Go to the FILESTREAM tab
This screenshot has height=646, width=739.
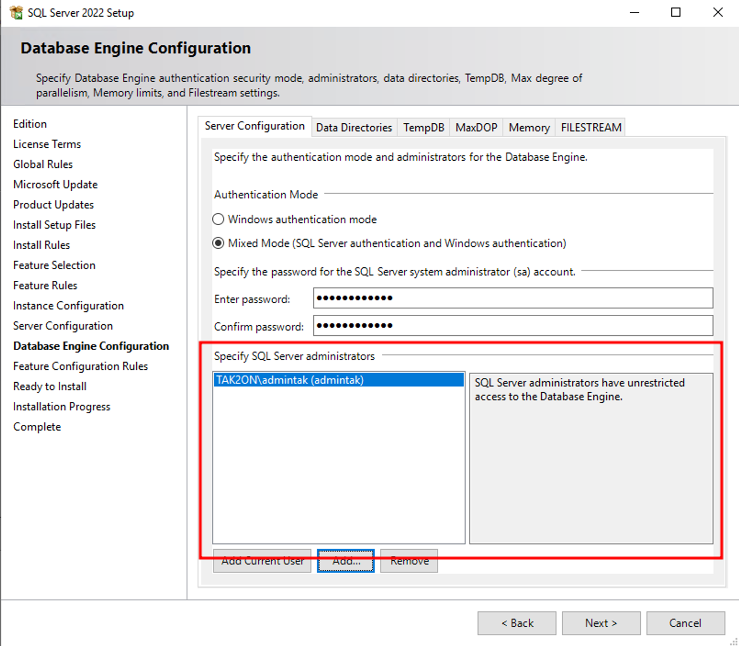point(590,128)
